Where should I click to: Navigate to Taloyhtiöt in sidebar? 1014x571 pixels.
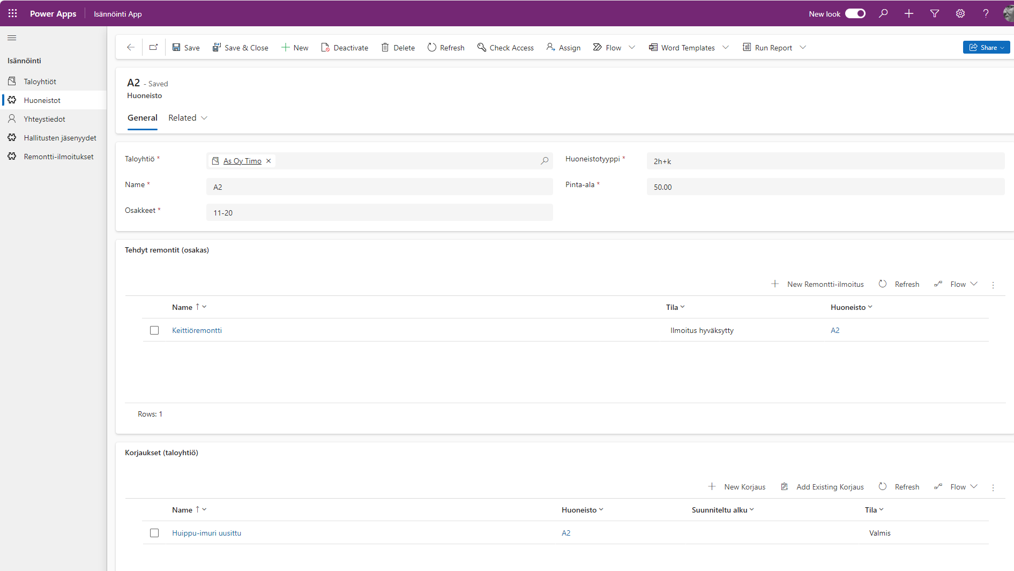coord(40,81)
